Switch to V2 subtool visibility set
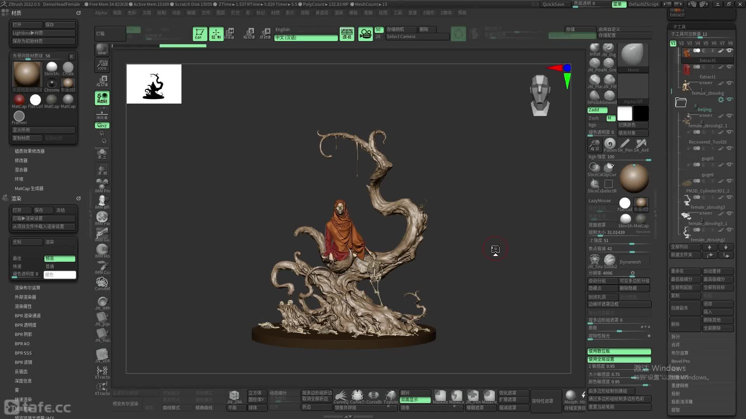Screen dimensions: 746x419 click(x=682, y=43)
